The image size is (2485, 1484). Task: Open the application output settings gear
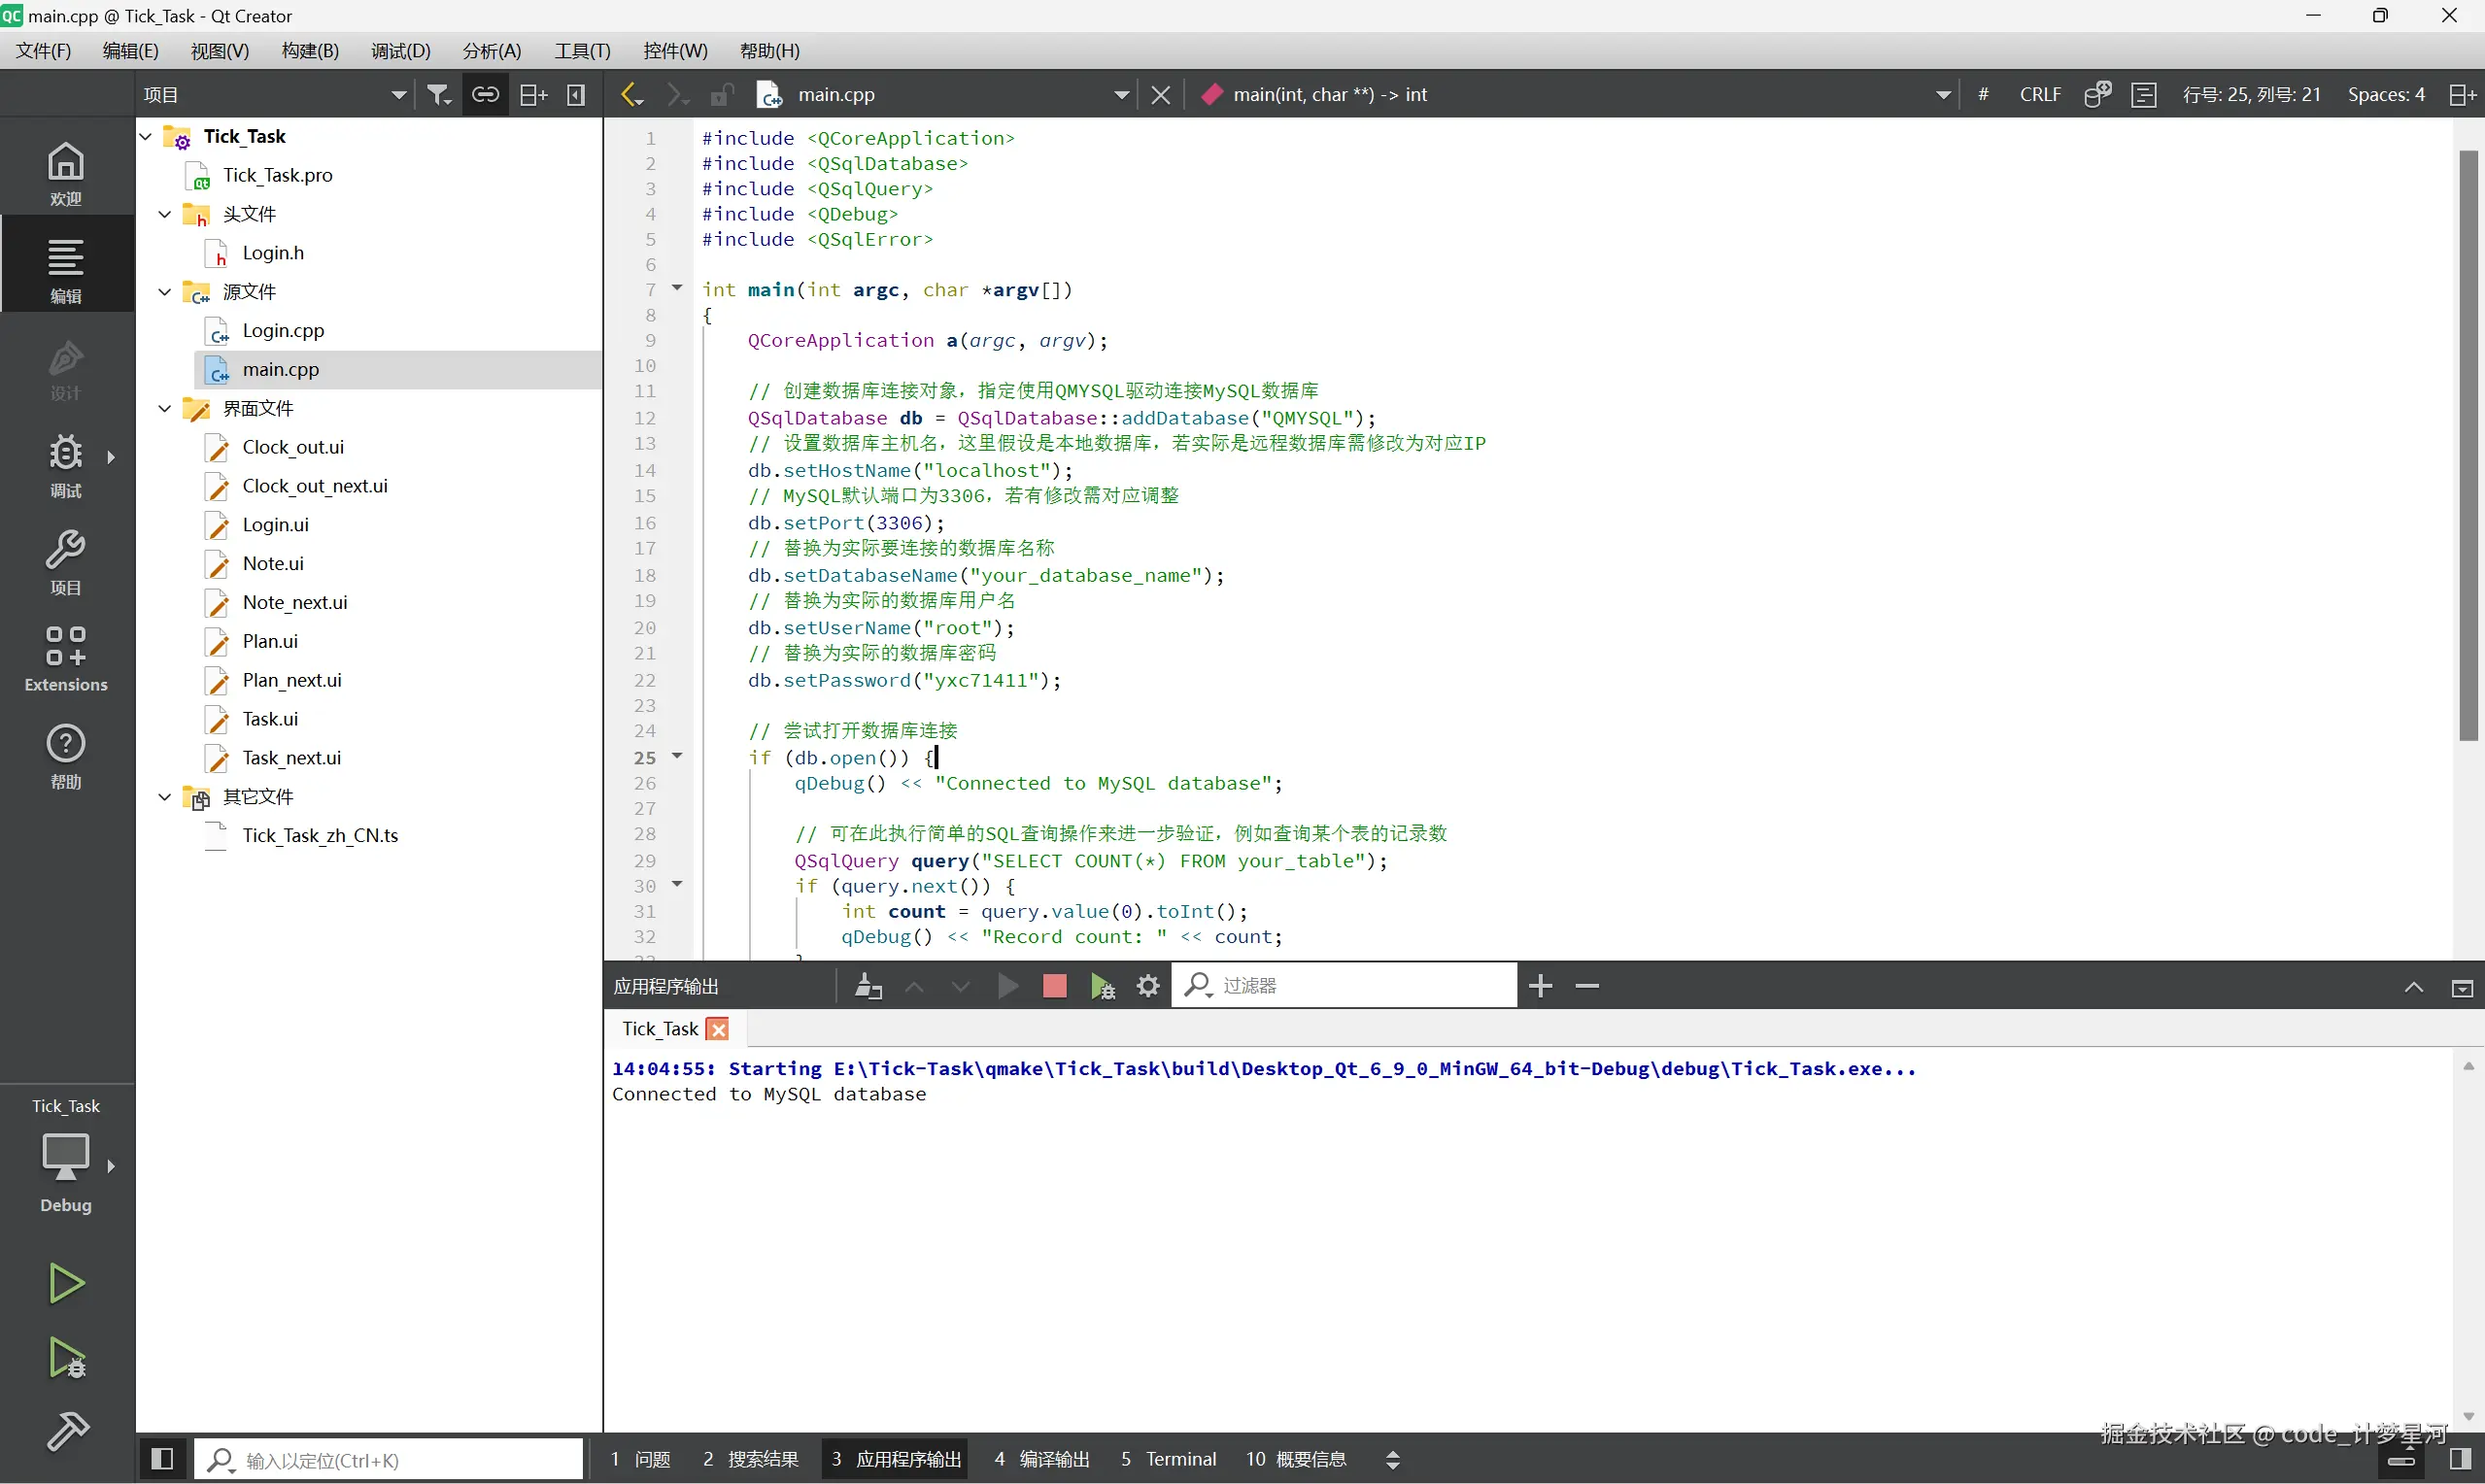1148,986
